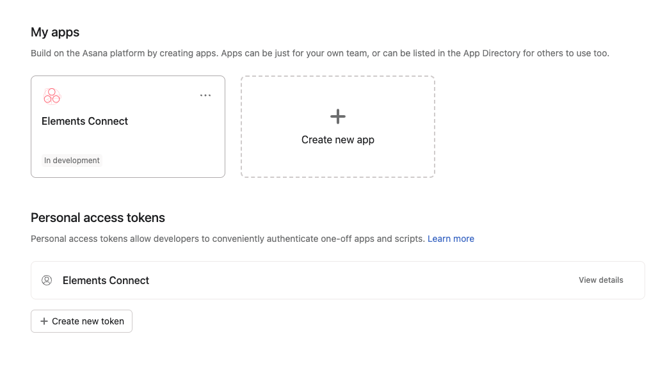Click the user icon beside the token name
The width and height of the screenshot is (658, 373).
[x=47, y=280]
